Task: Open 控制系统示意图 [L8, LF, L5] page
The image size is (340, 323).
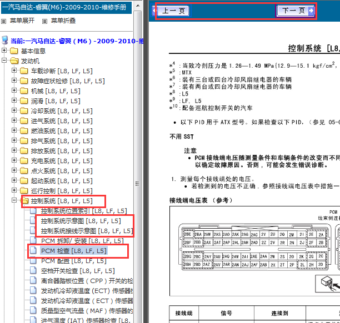Action: (x=81, y=221)
